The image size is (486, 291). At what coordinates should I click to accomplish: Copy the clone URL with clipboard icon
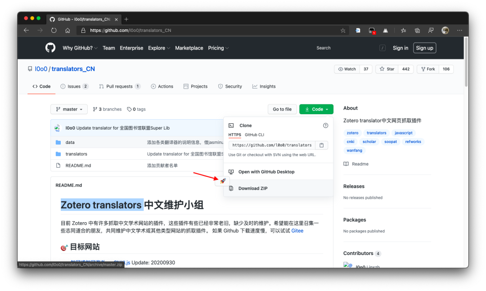tap(321, 145)
